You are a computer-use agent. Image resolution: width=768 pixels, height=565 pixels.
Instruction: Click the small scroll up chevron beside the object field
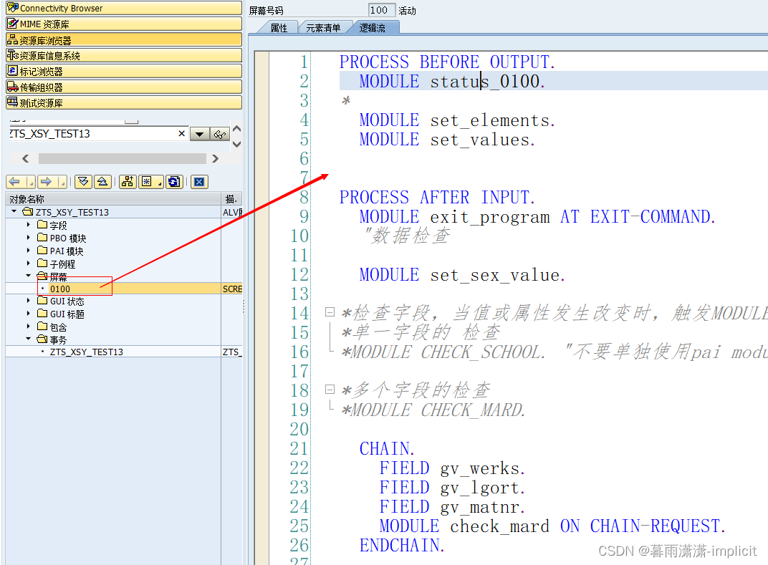tap(236, 129)
